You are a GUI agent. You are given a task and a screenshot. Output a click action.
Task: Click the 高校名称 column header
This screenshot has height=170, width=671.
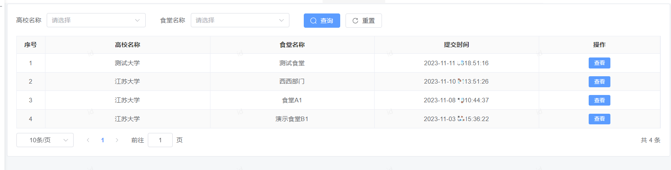point(128,45)
